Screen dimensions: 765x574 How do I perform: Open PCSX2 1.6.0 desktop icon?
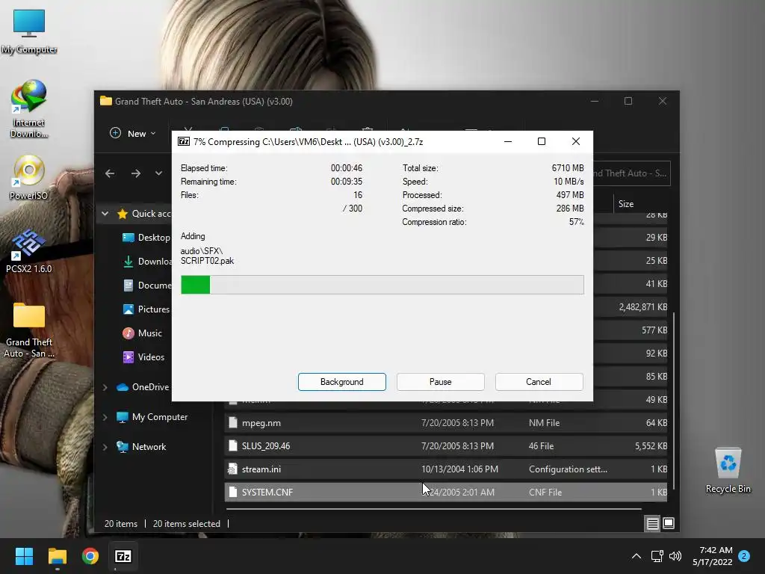29,251
